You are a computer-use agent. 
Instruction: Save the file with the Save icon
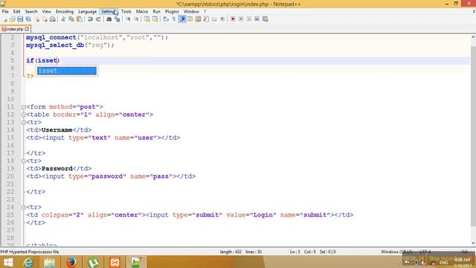click(20, 19)
